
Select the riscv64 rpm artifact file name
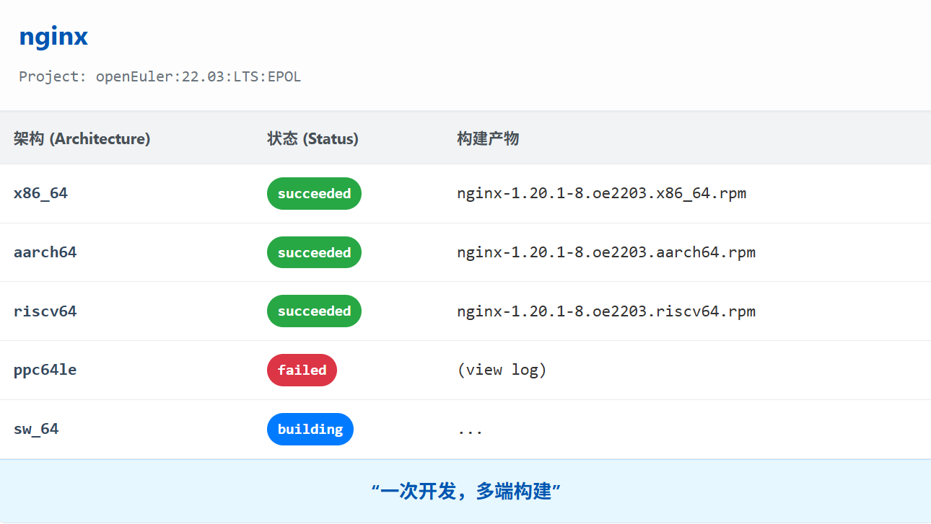click(606, 311)
